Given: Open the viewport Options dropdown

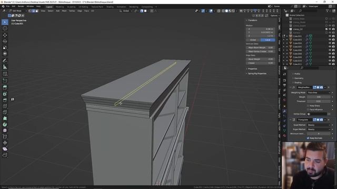Looking at the screenshot, I should tap(275, 15).
